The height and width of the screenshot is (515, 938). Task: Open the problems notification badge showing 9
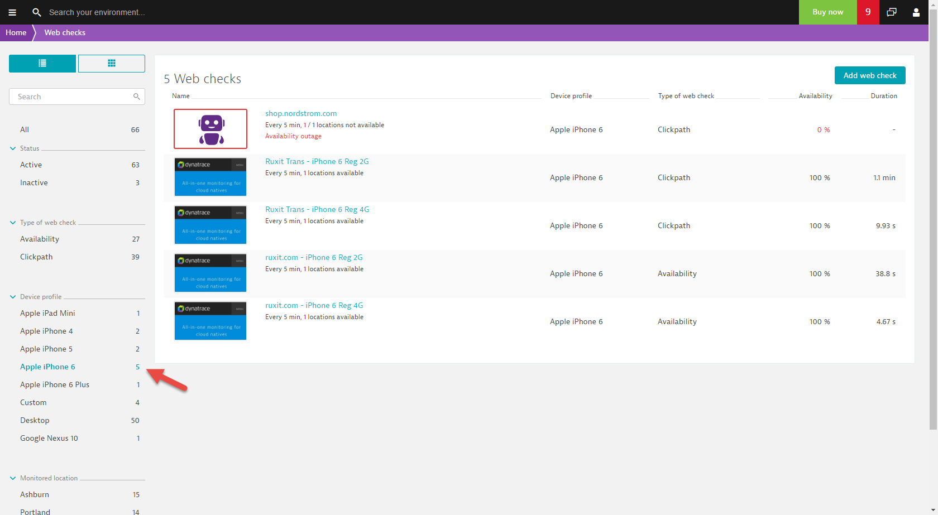tap(868, 12)
